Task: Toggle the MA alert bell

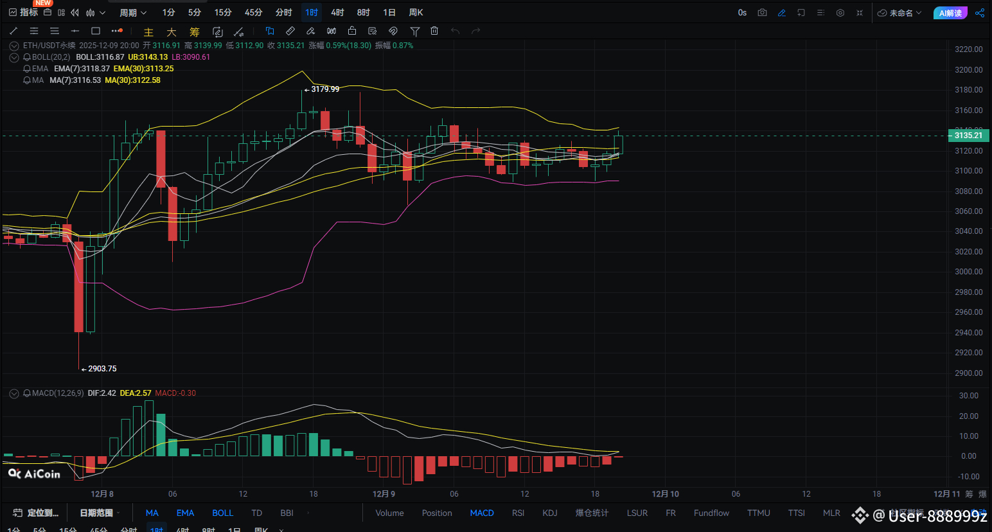Action: click(27, 80)
